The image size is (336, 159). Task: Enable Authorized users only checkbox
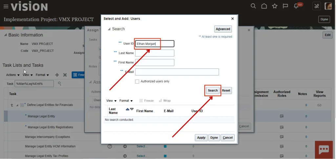point(137,81)
